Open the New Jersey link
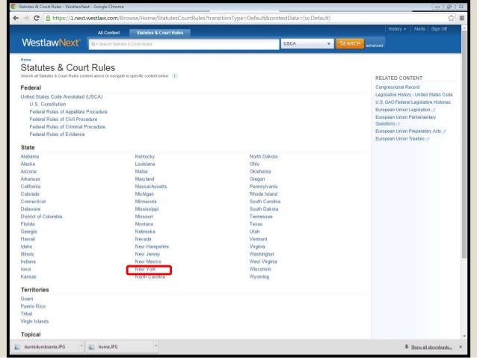This screenshot has height=358, width=477. [x=147, y=254]
